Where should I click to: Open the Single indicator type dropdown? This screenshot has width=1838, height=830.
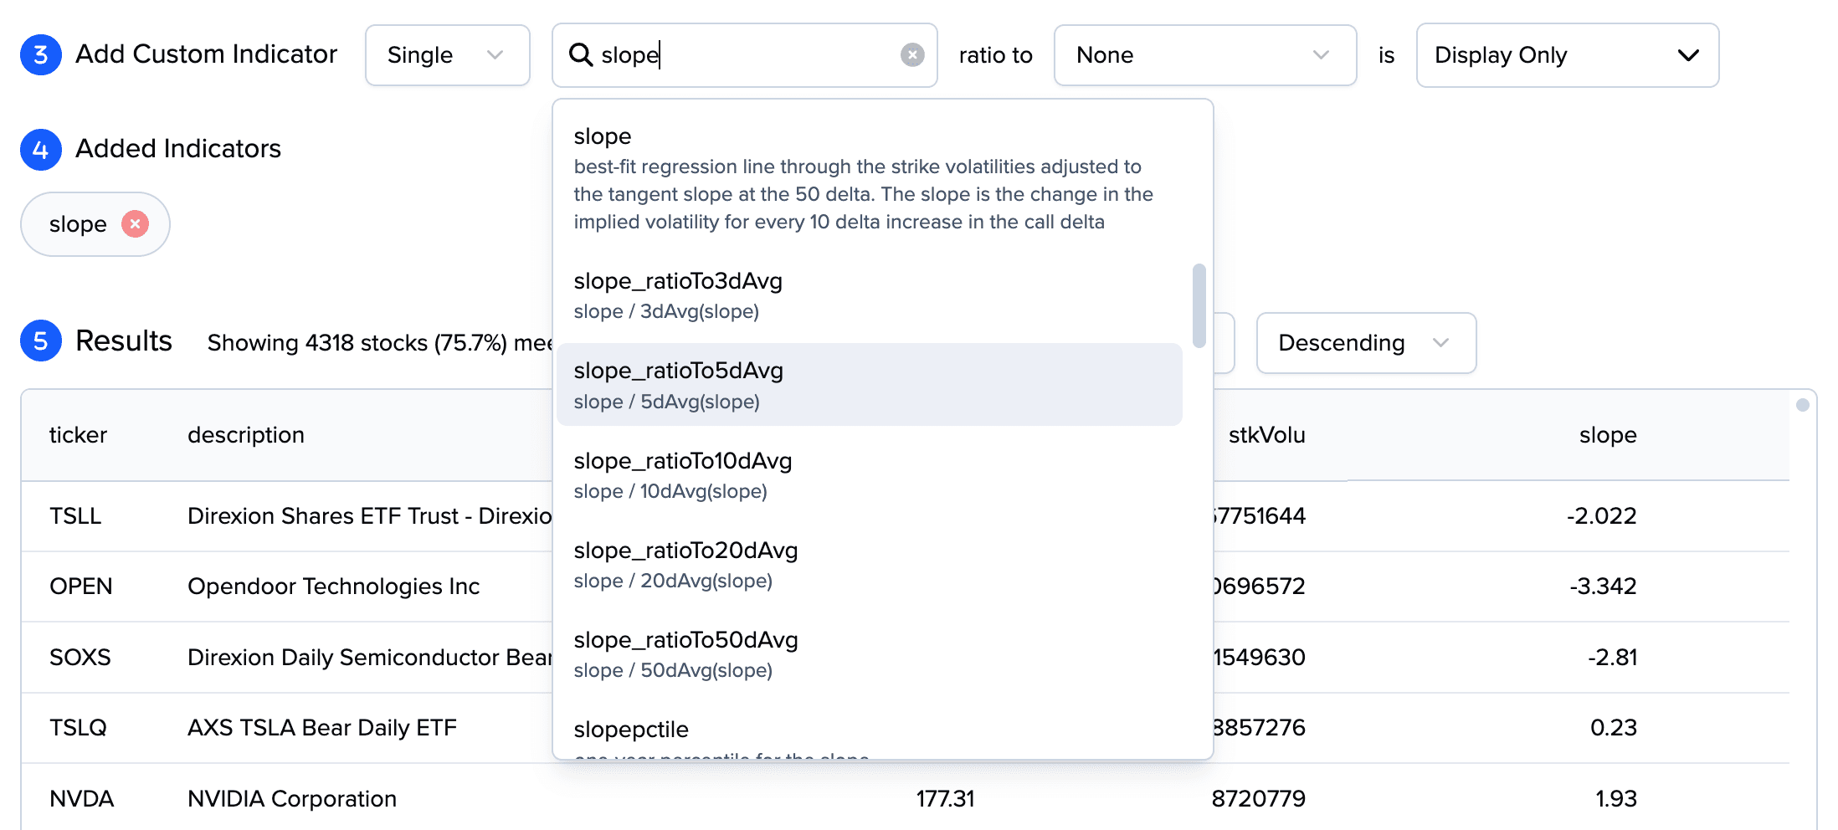[448, 55]
